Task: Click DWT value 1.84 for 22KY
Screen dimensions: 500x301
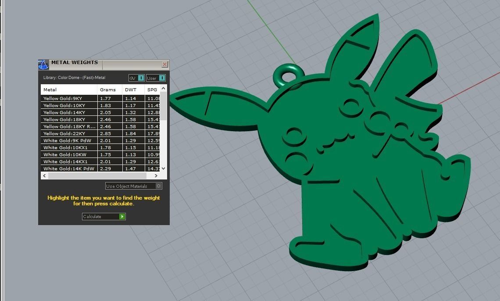Action: pos(130,133)
